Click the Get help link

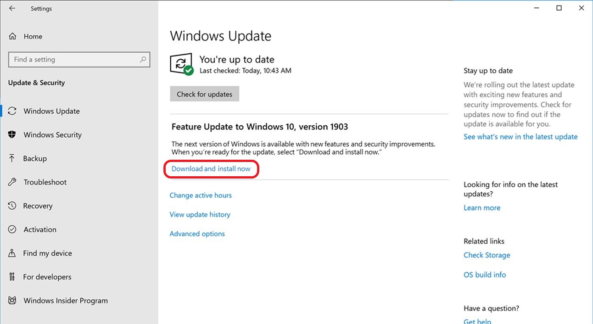477,321
